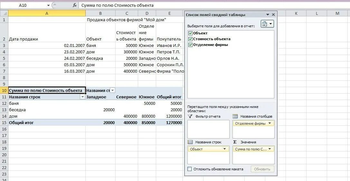Click the title cell Продажа объектов фирмой
The height and width of the screenshot is (181, 350).
[x=127, y=20]
